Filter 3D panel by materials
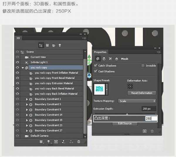 53,45
